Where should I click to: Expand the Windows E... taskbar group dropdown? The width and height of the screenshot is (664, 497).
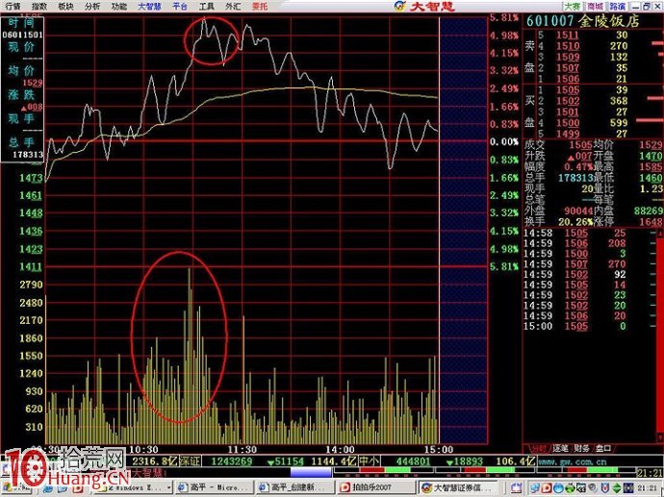click(168, 488)
